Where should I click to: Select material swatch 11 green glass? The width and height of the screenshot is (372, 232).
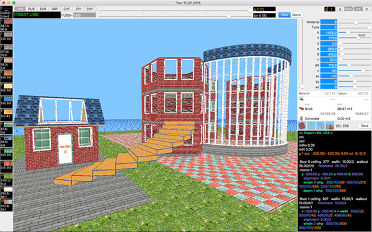tap(6, 153)
